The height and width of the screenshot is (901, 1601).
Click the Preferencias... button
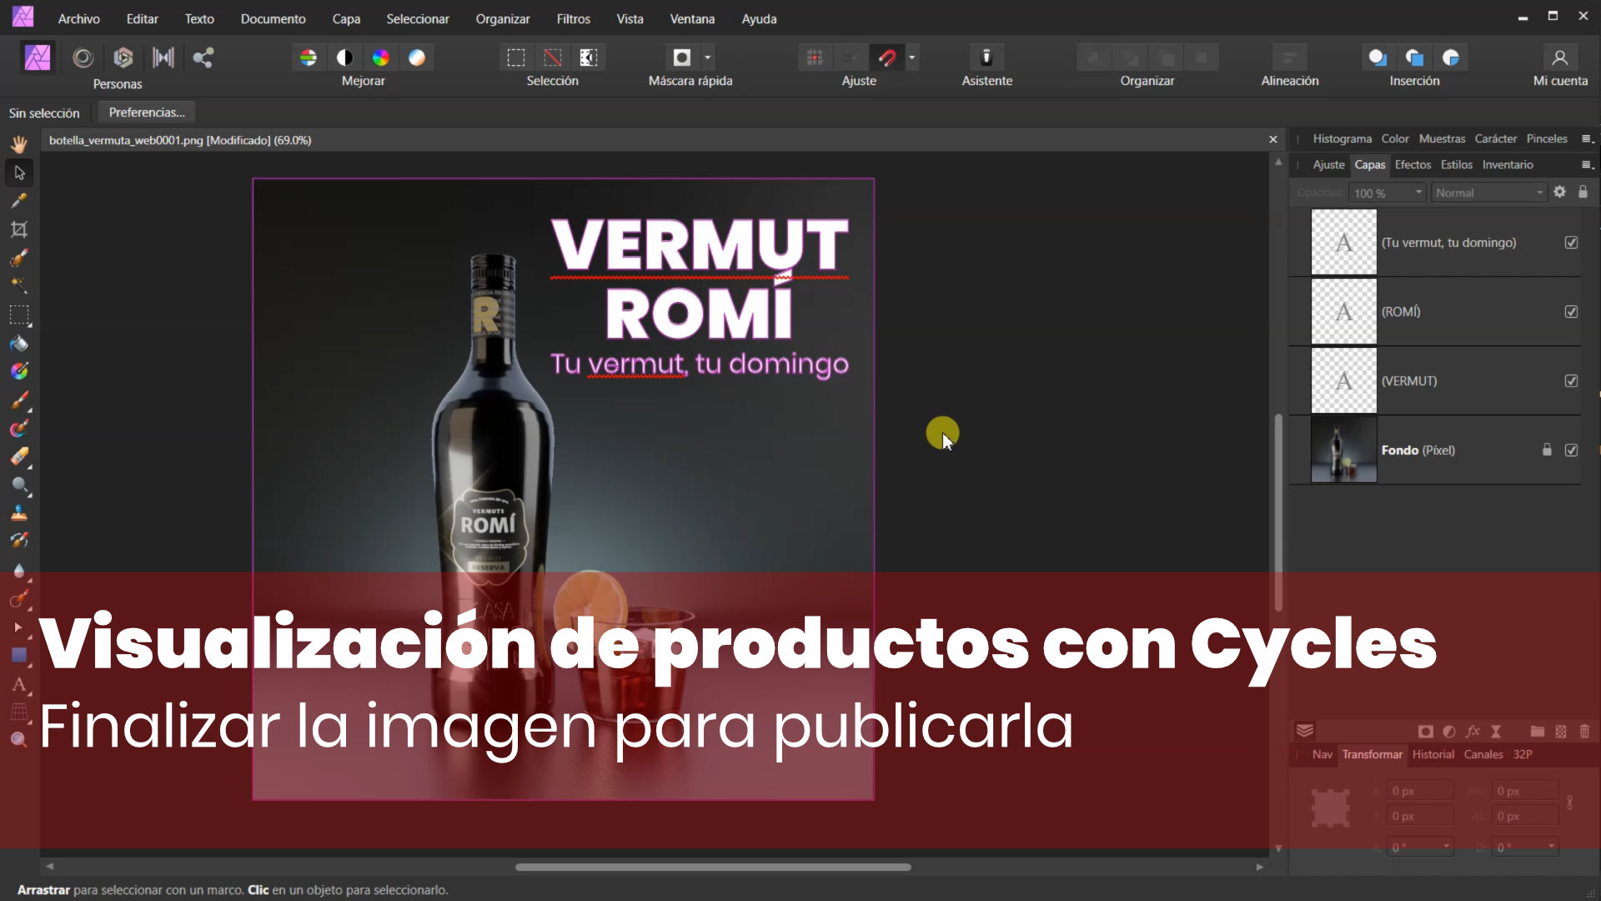point(147,112)
